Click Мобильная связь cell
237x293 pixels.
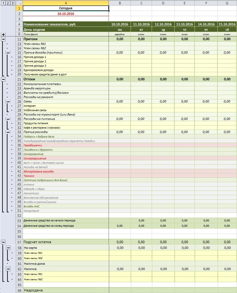coord(66,110)
